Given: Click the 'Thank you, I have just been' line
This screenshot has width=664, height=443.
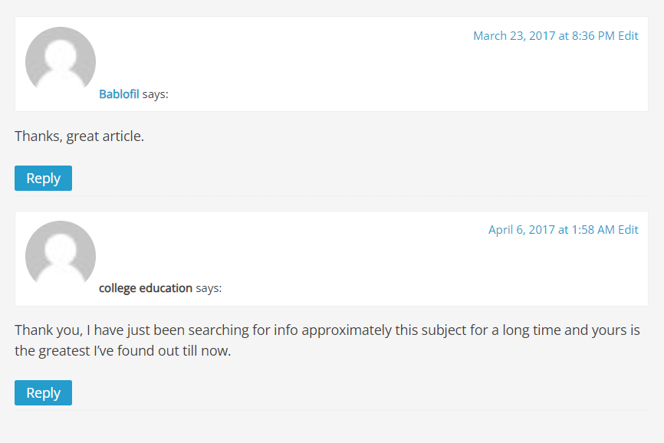Looking at the screenshot, I should click(x=153, y=331).
